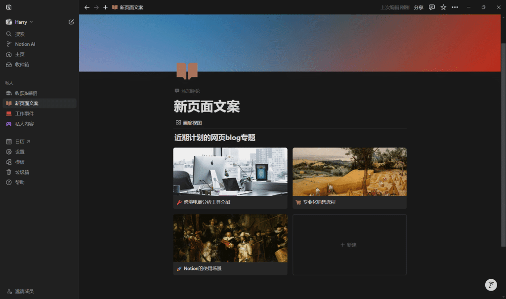Viewport: 506px width, 299px height.
Task: Click the gradient page cover image
Action: click(290, 43)
